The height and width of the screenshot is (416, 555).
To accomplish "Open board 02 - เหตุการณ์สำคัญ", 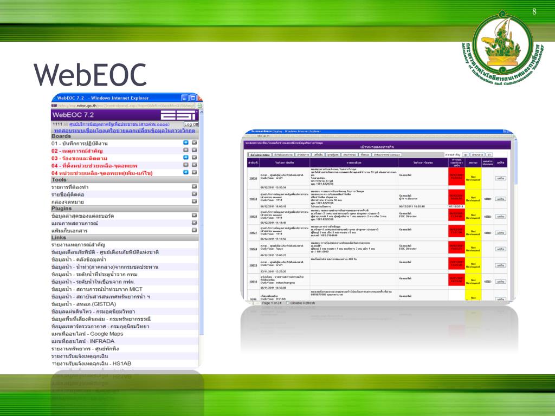I will pos(77,151).
